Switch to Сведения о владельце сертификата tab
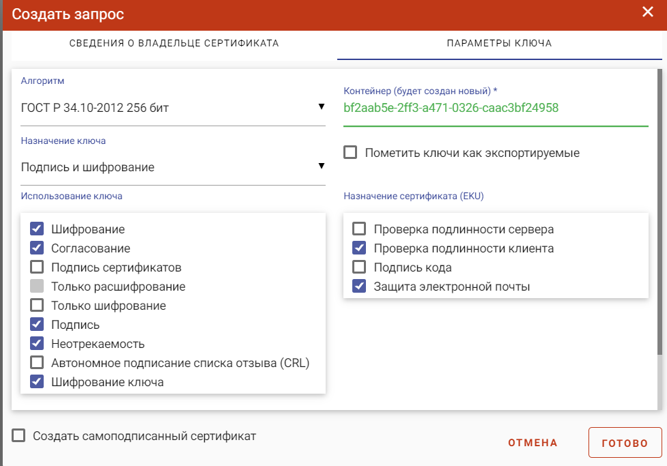Image resolution: width=667 pixels, height=466 pixels. click(x=174, y=44)
